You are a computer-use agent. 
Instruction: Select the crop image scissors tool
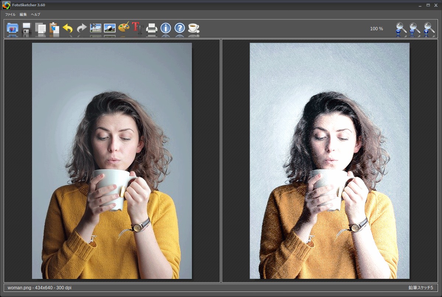coord(96,28)
